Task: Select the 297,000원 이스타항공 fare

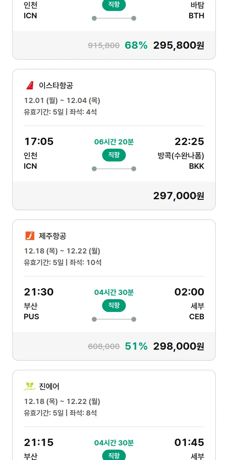Action: click(178, 196)
